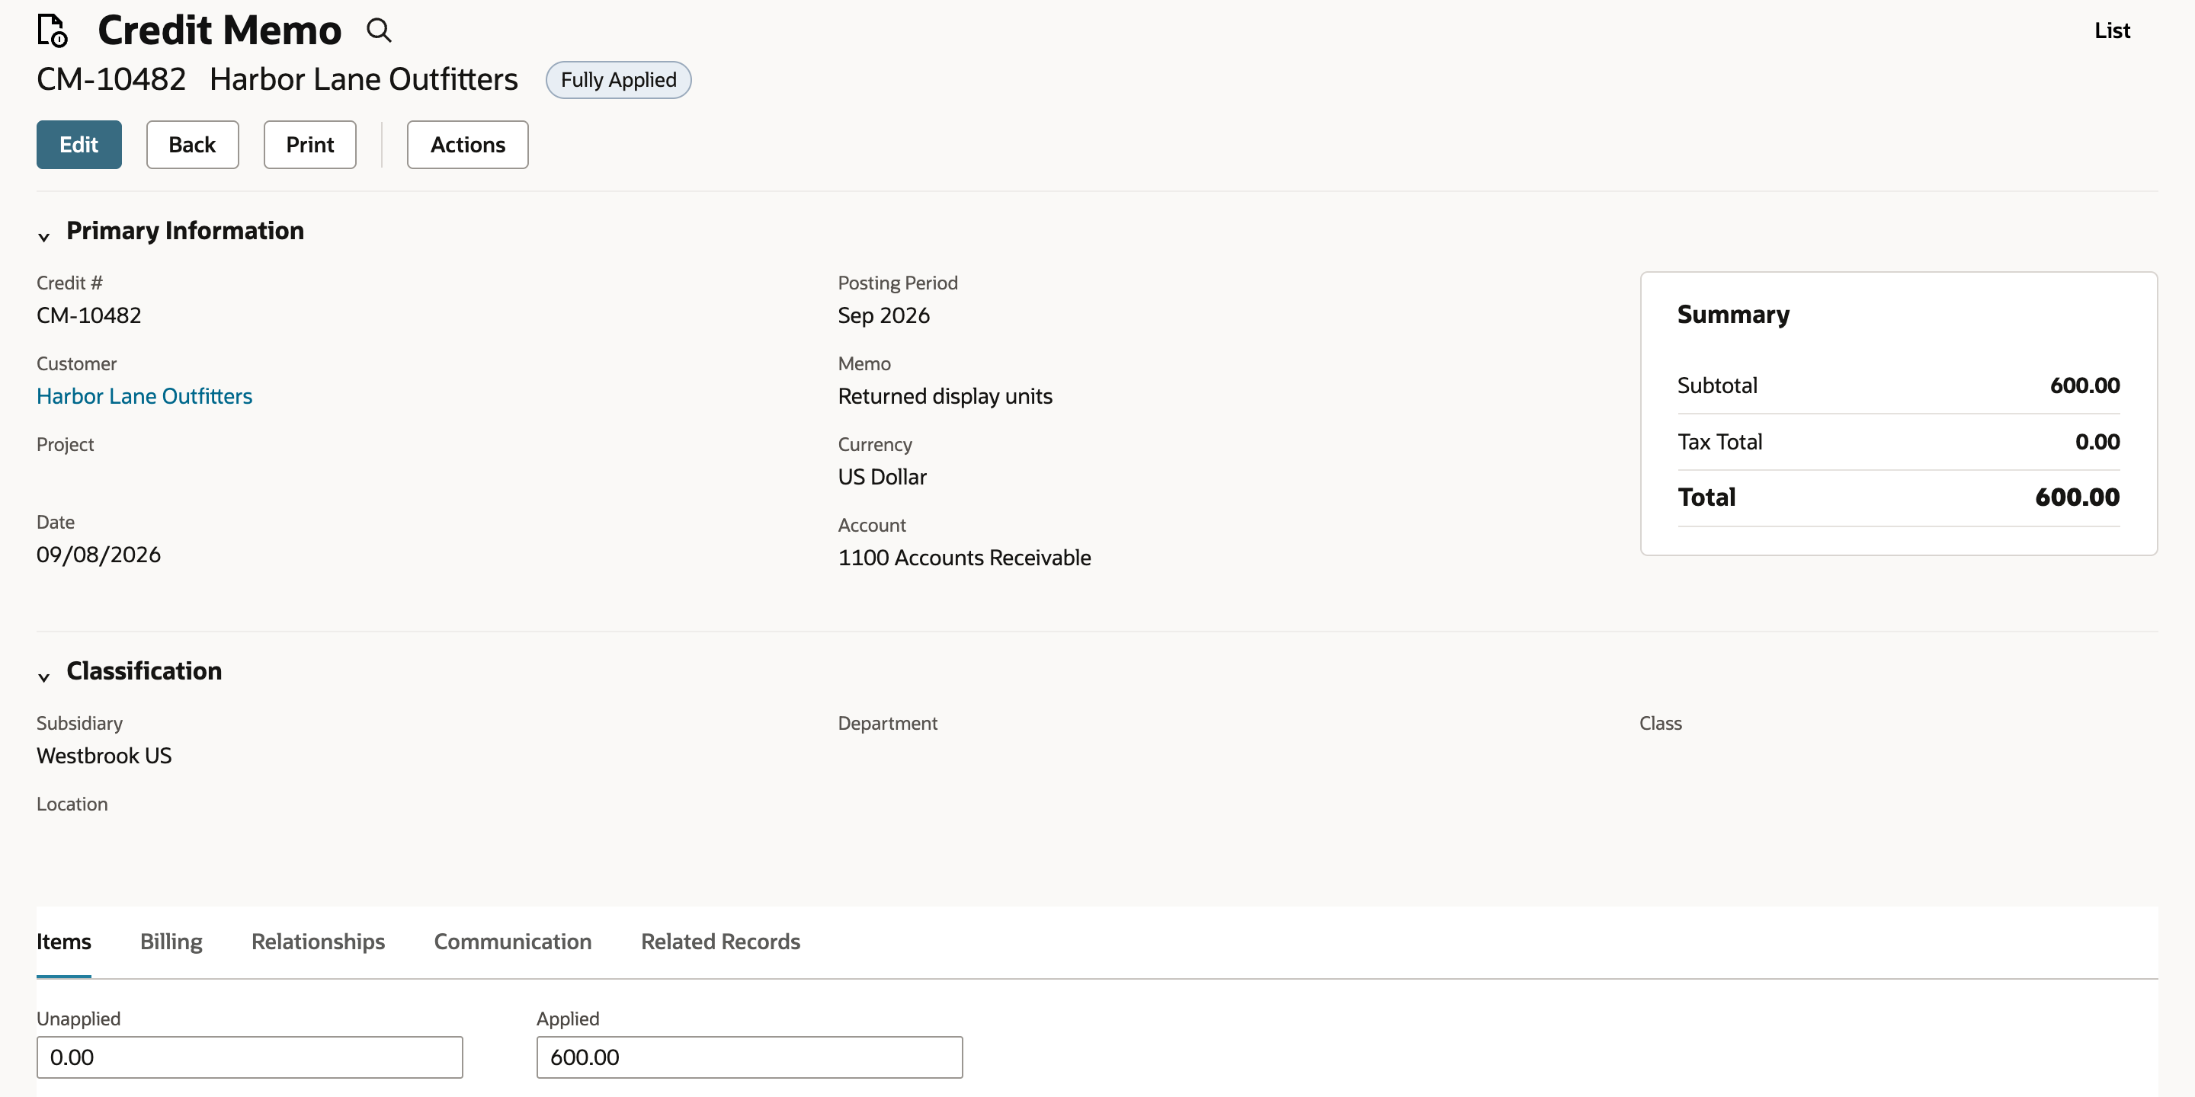Click the Unapplied amount field
This screenshot has height=1097, width=2195.
click(250, 1057)
